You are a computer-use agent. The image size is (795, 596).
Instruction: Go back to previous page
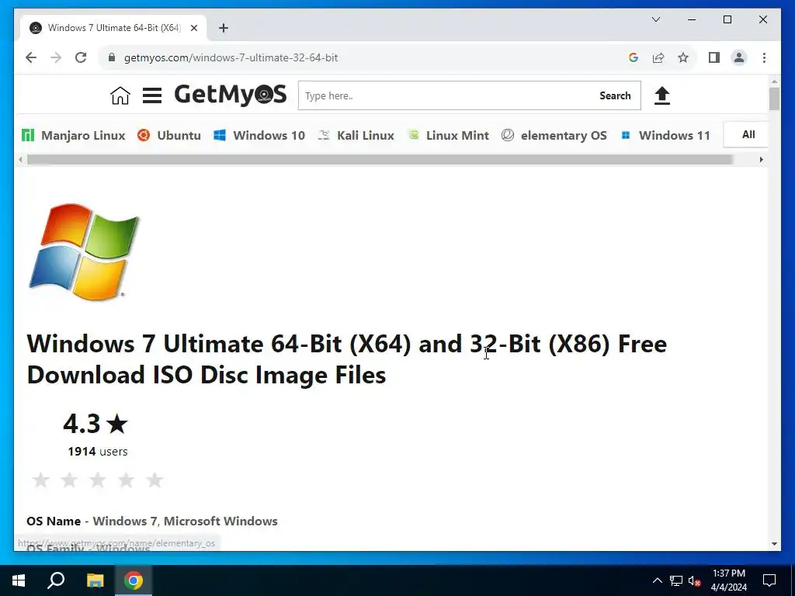[31, 57]
